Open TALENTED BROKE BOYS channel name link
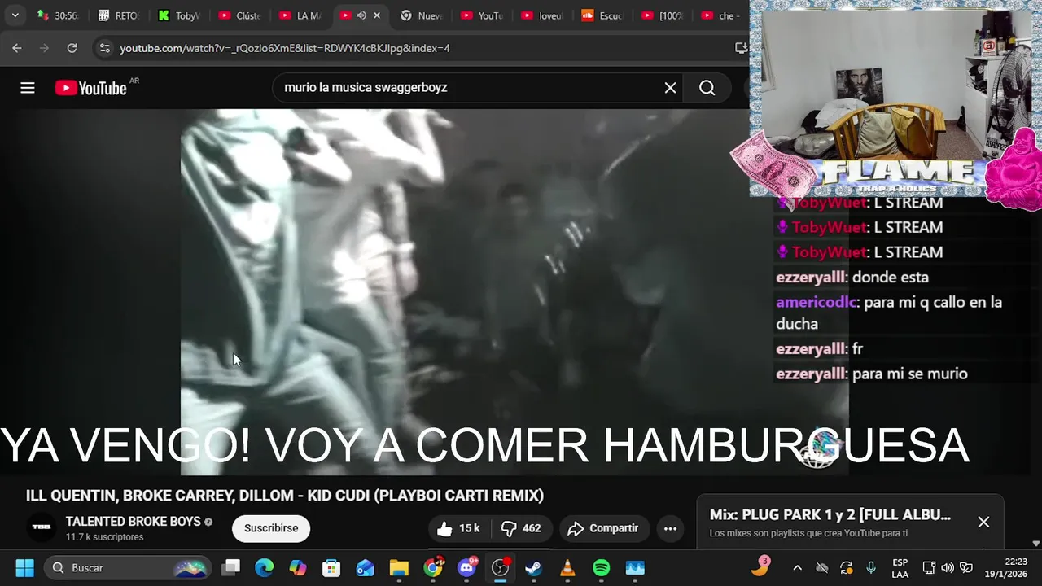 pos(133,521)
